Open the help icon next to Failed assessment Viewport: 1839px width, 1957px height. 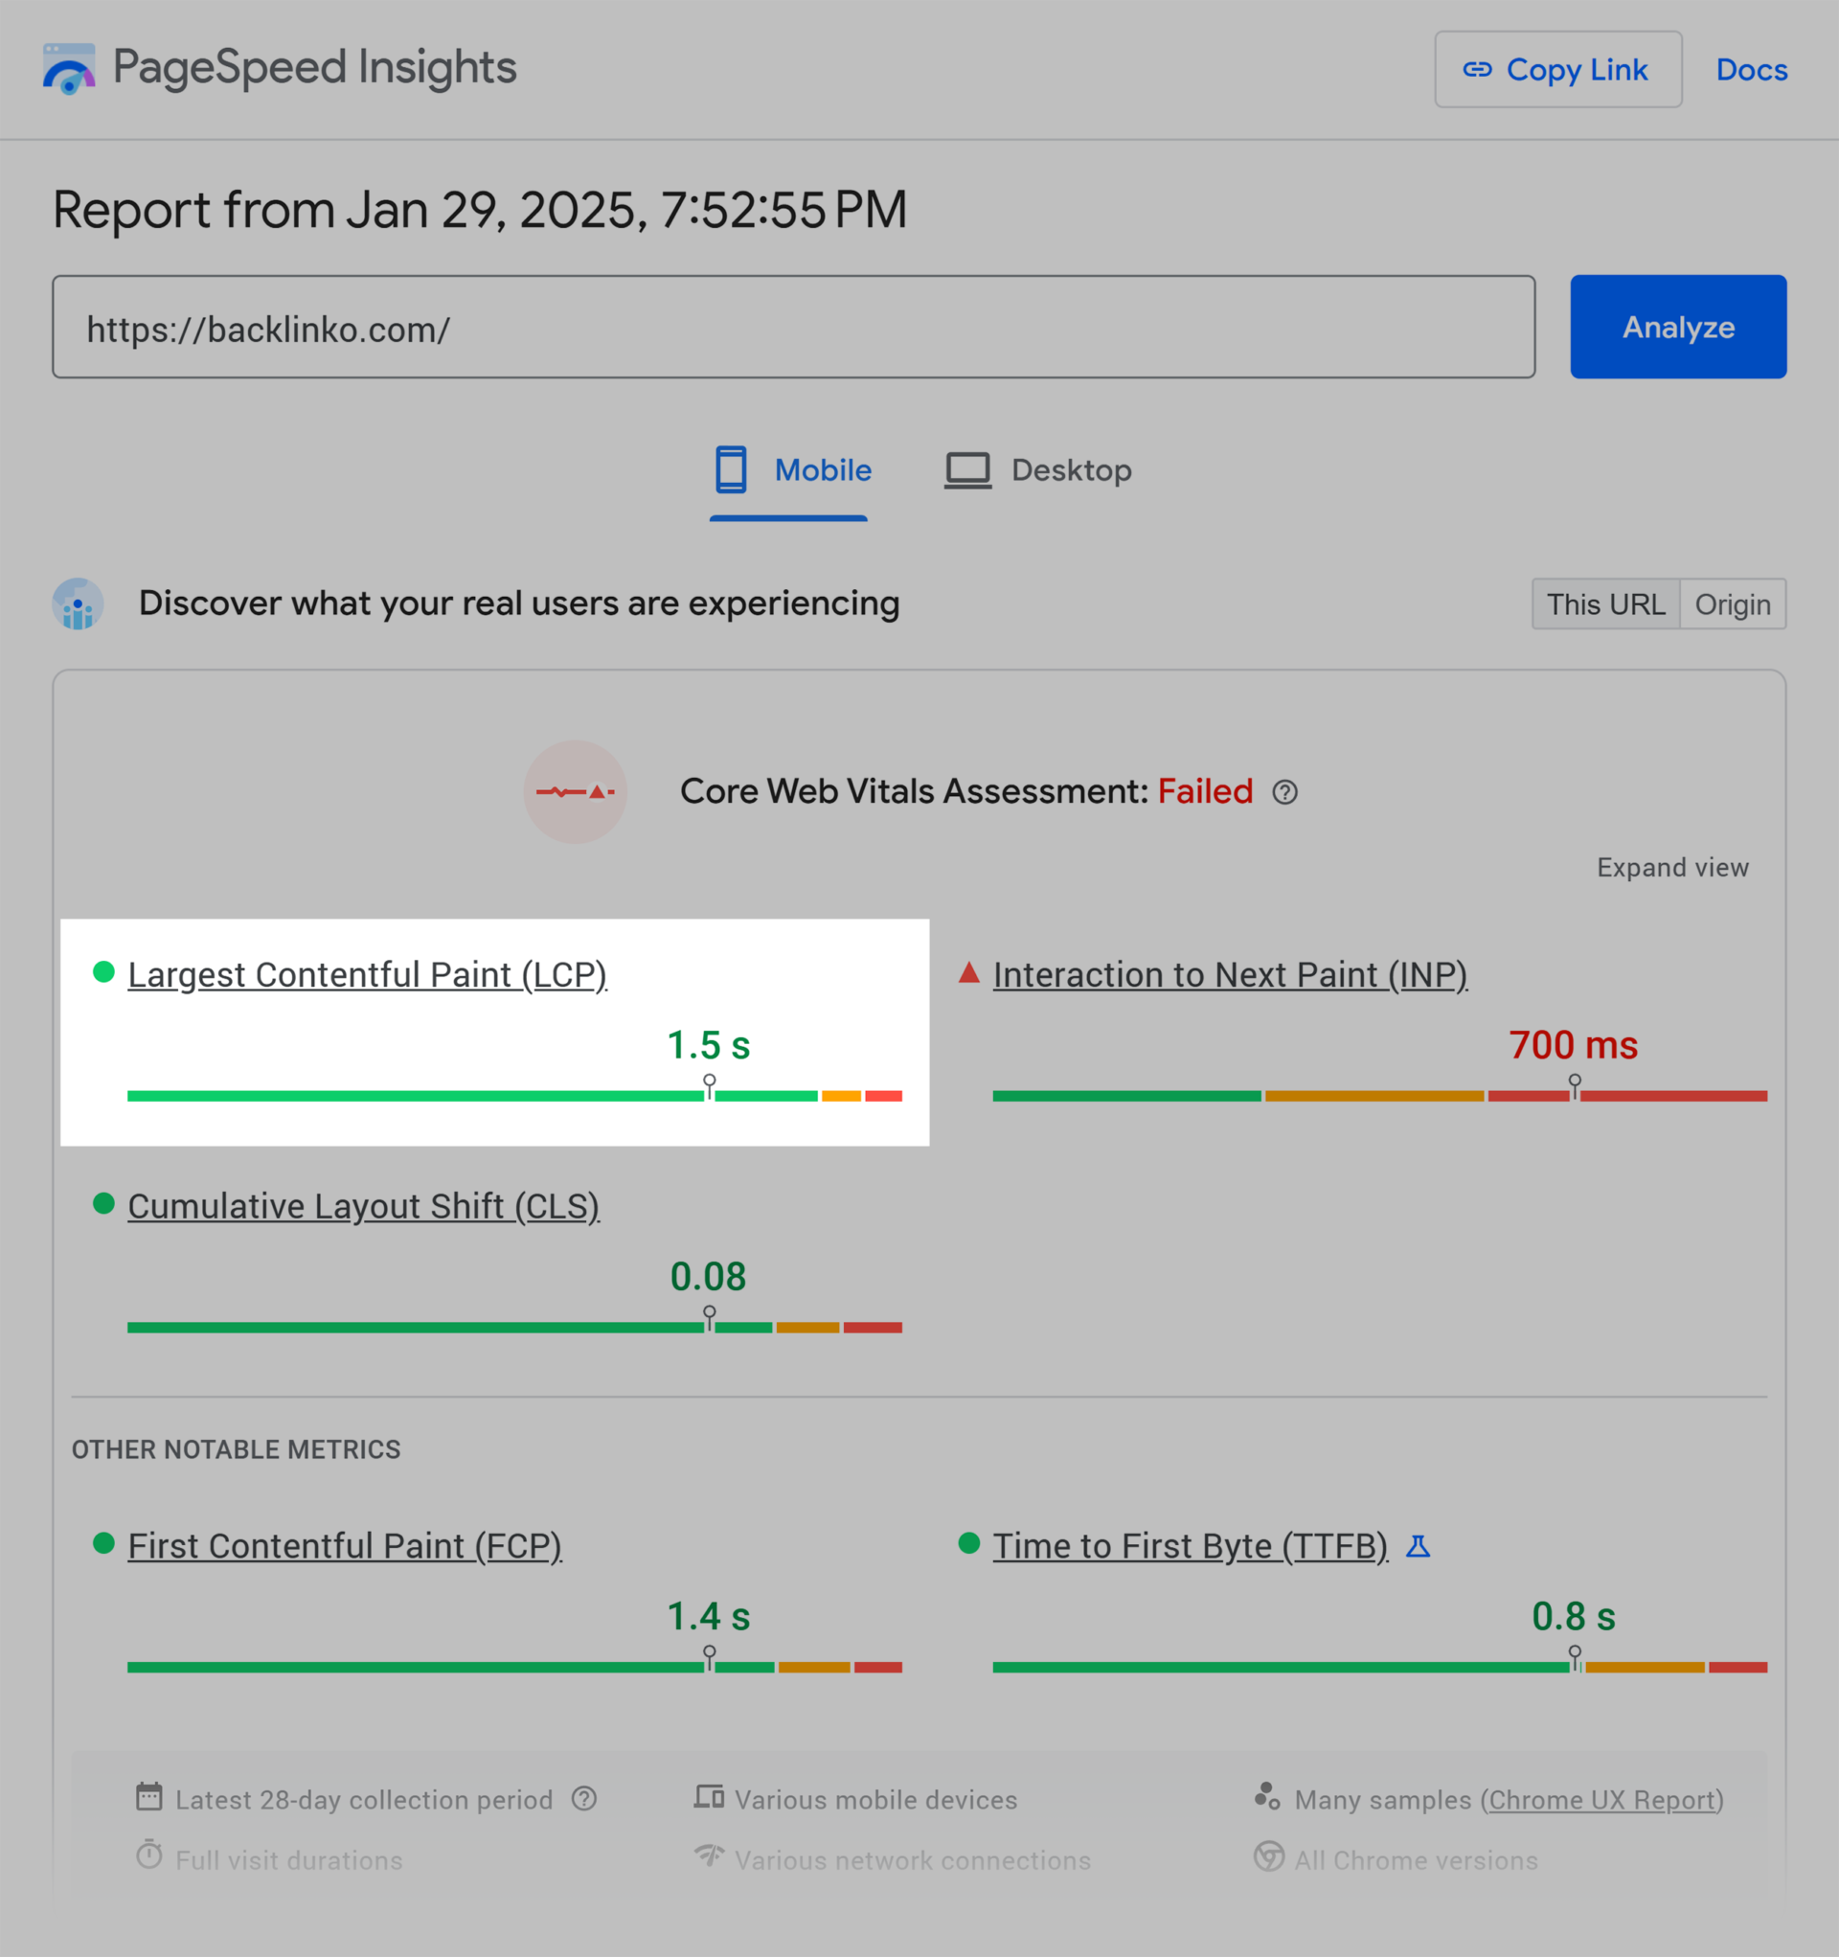[x=1287, y=791]
